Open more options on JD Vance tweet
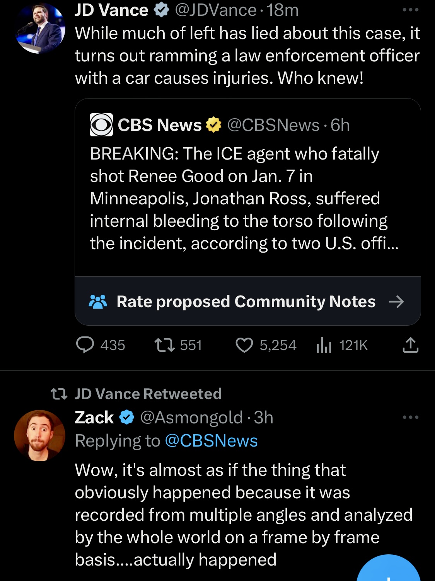Screen dimensions: 435x581 [410, 10]
